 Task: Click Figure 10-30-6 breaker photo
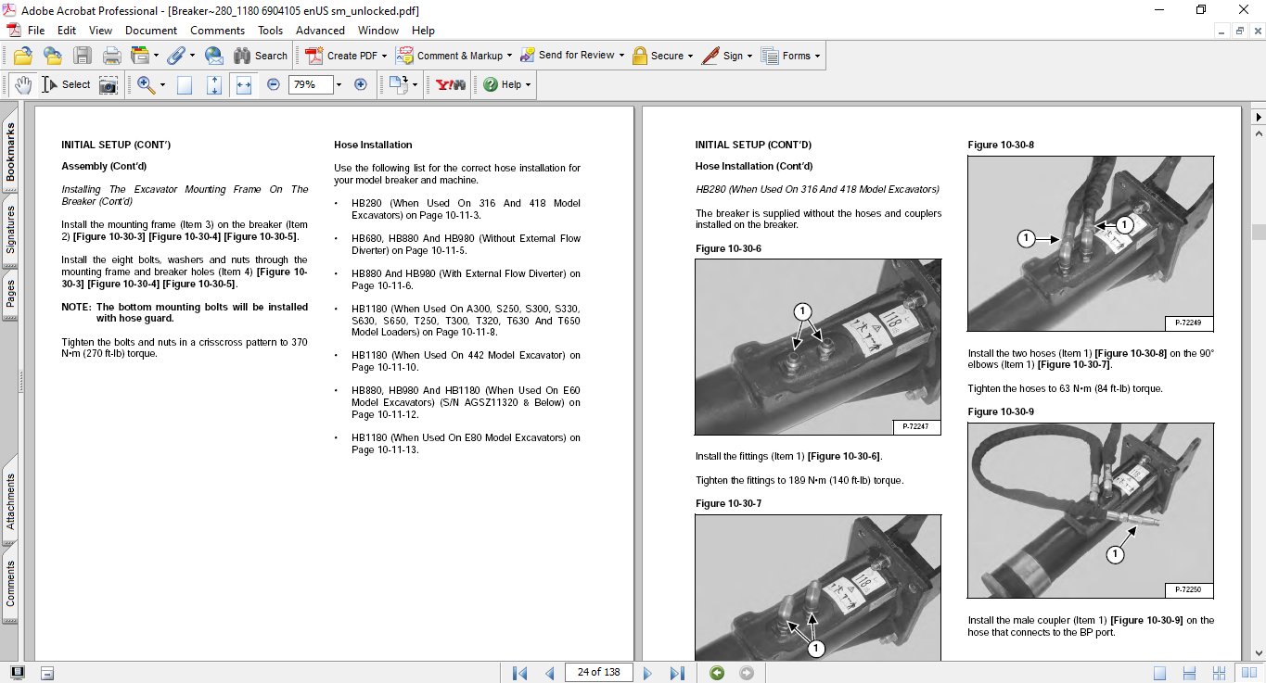point(818,347)
